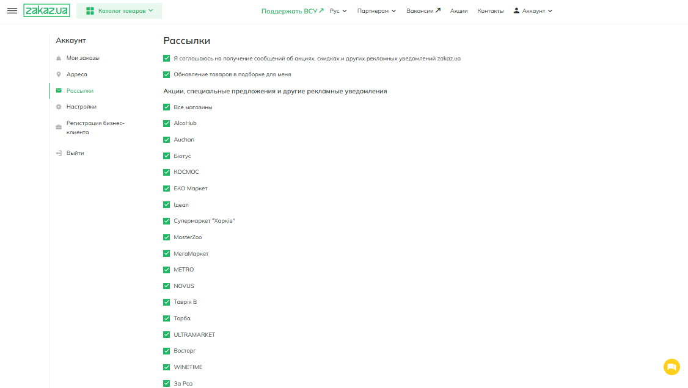Image resolution: width=688 pixels, height=388 pixels.
Task: Open the Рус language dropdown
Action: (x=338, y=11)
